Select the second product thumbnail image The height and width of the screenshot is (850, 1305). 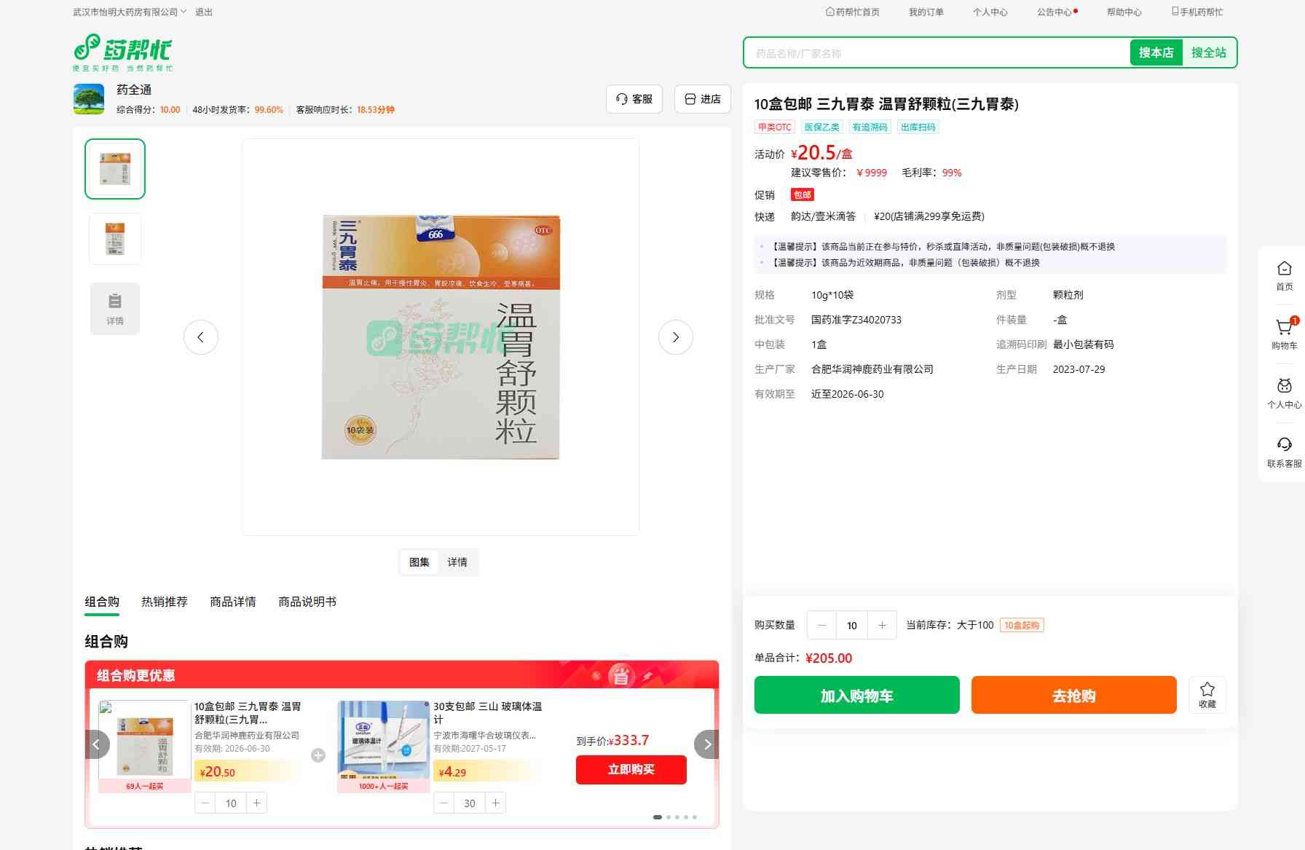tap(115, 238)
